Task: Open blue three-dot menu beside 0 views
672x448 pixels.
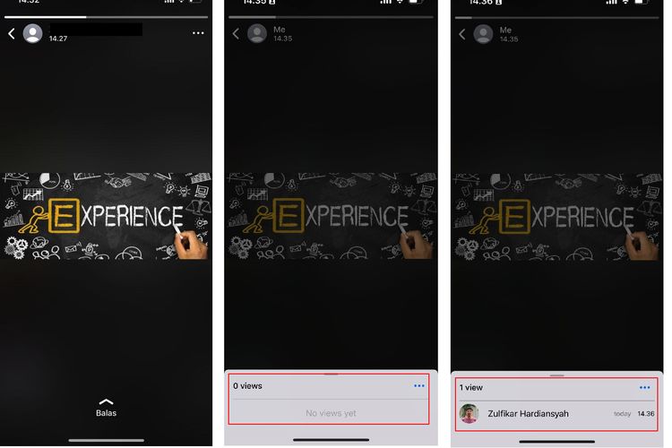Action: point(419,386)
